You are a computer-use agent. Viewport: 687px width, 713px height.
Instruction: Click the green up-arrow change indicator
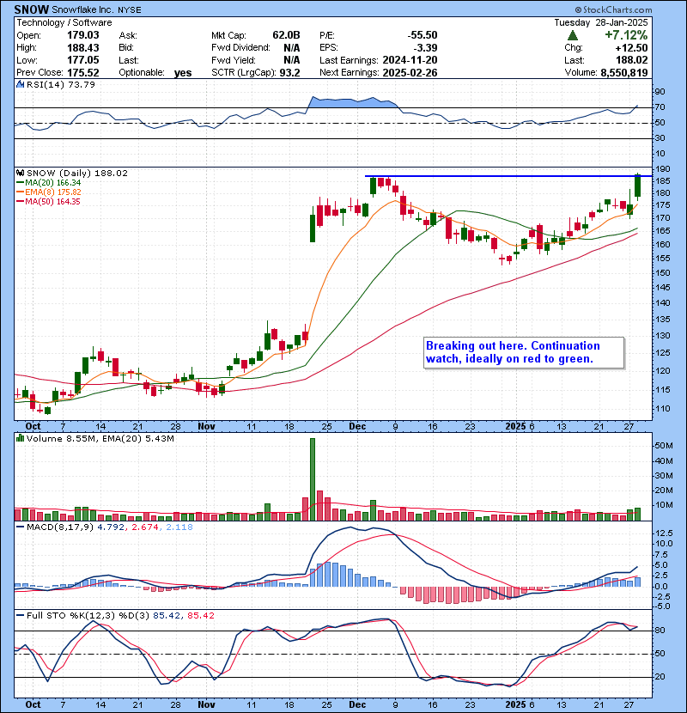pyautogui.click(x=573, y=35)
